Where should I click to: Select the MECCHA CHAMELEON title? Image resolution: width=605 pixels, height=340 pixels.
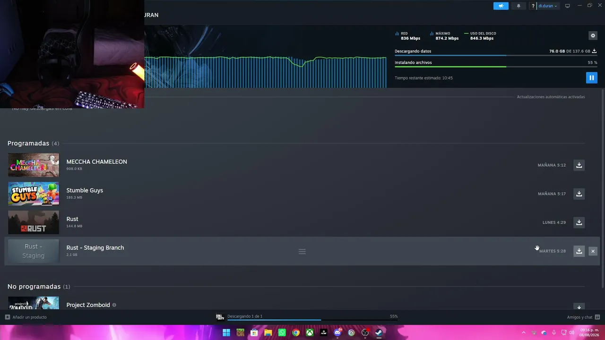click(97, 161)
